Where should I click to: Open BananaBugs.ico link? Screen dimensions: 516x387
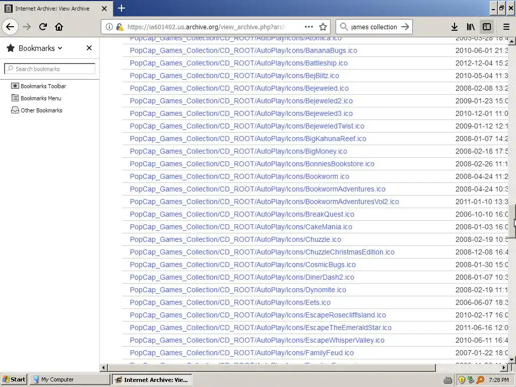[x=243, y=50]
